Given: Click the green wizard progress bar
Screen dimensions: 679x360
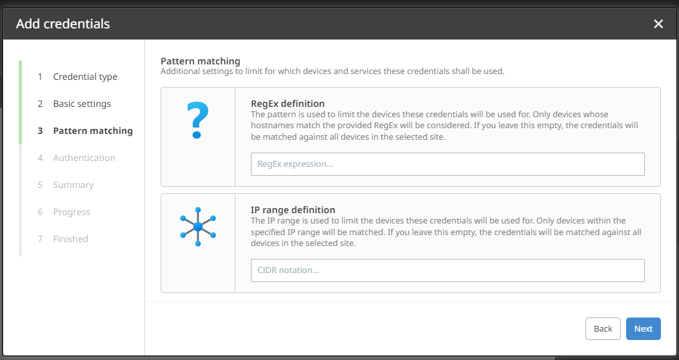Looking at the screenshot, I should [x=20, y=102].
